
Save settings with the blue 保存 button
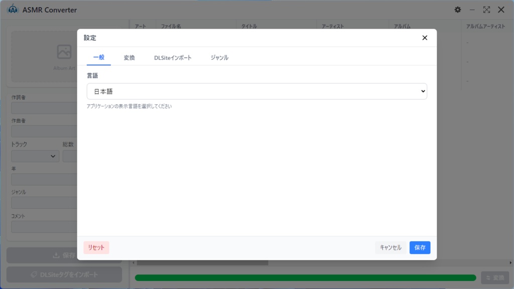420,247
